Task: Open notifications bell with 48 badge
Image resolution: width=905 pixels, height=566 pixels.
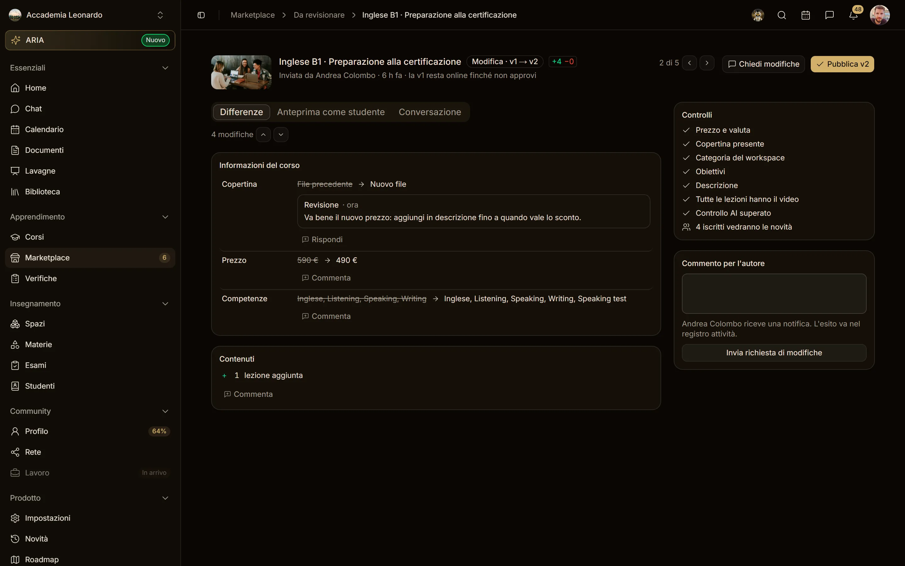Action: pyautogui.click(x=853, y=15)
